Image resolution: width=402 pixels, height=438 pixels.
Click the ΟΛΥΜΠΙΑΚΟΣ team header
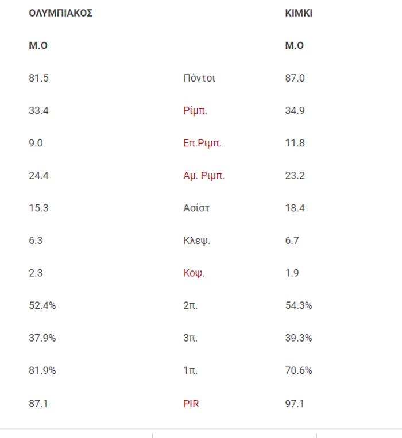pyautogui.click(x=61, y=13)
